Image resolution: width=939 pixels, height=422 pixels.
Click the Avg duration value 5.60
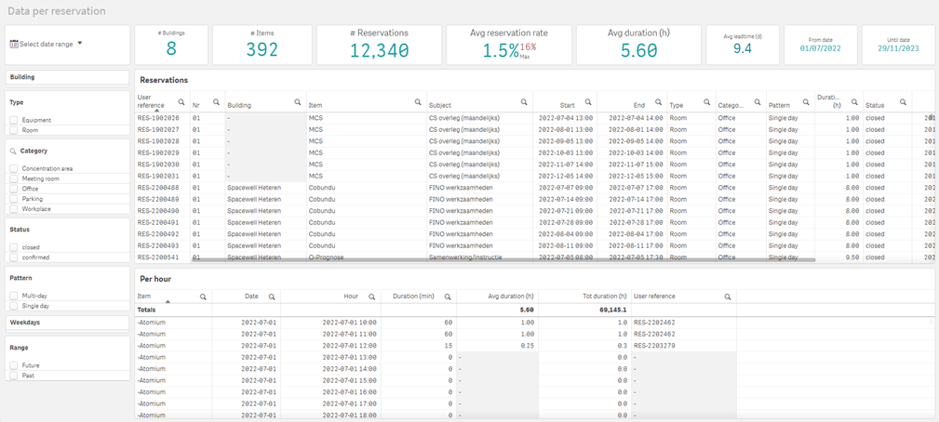639,51
